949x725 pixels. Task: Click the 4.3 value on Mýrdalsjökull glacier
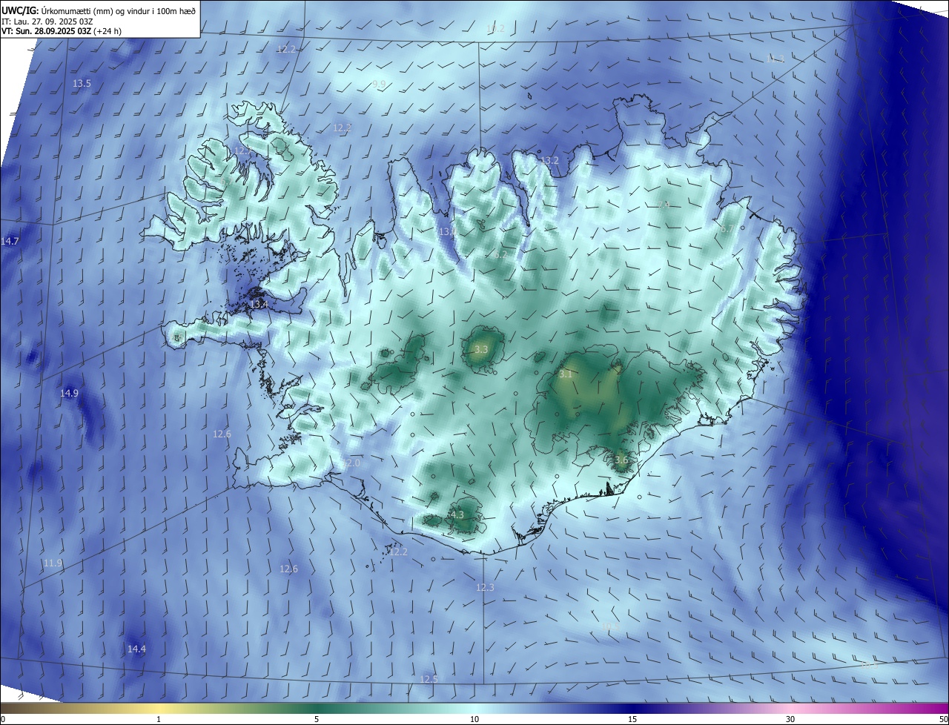click(457, 514)
